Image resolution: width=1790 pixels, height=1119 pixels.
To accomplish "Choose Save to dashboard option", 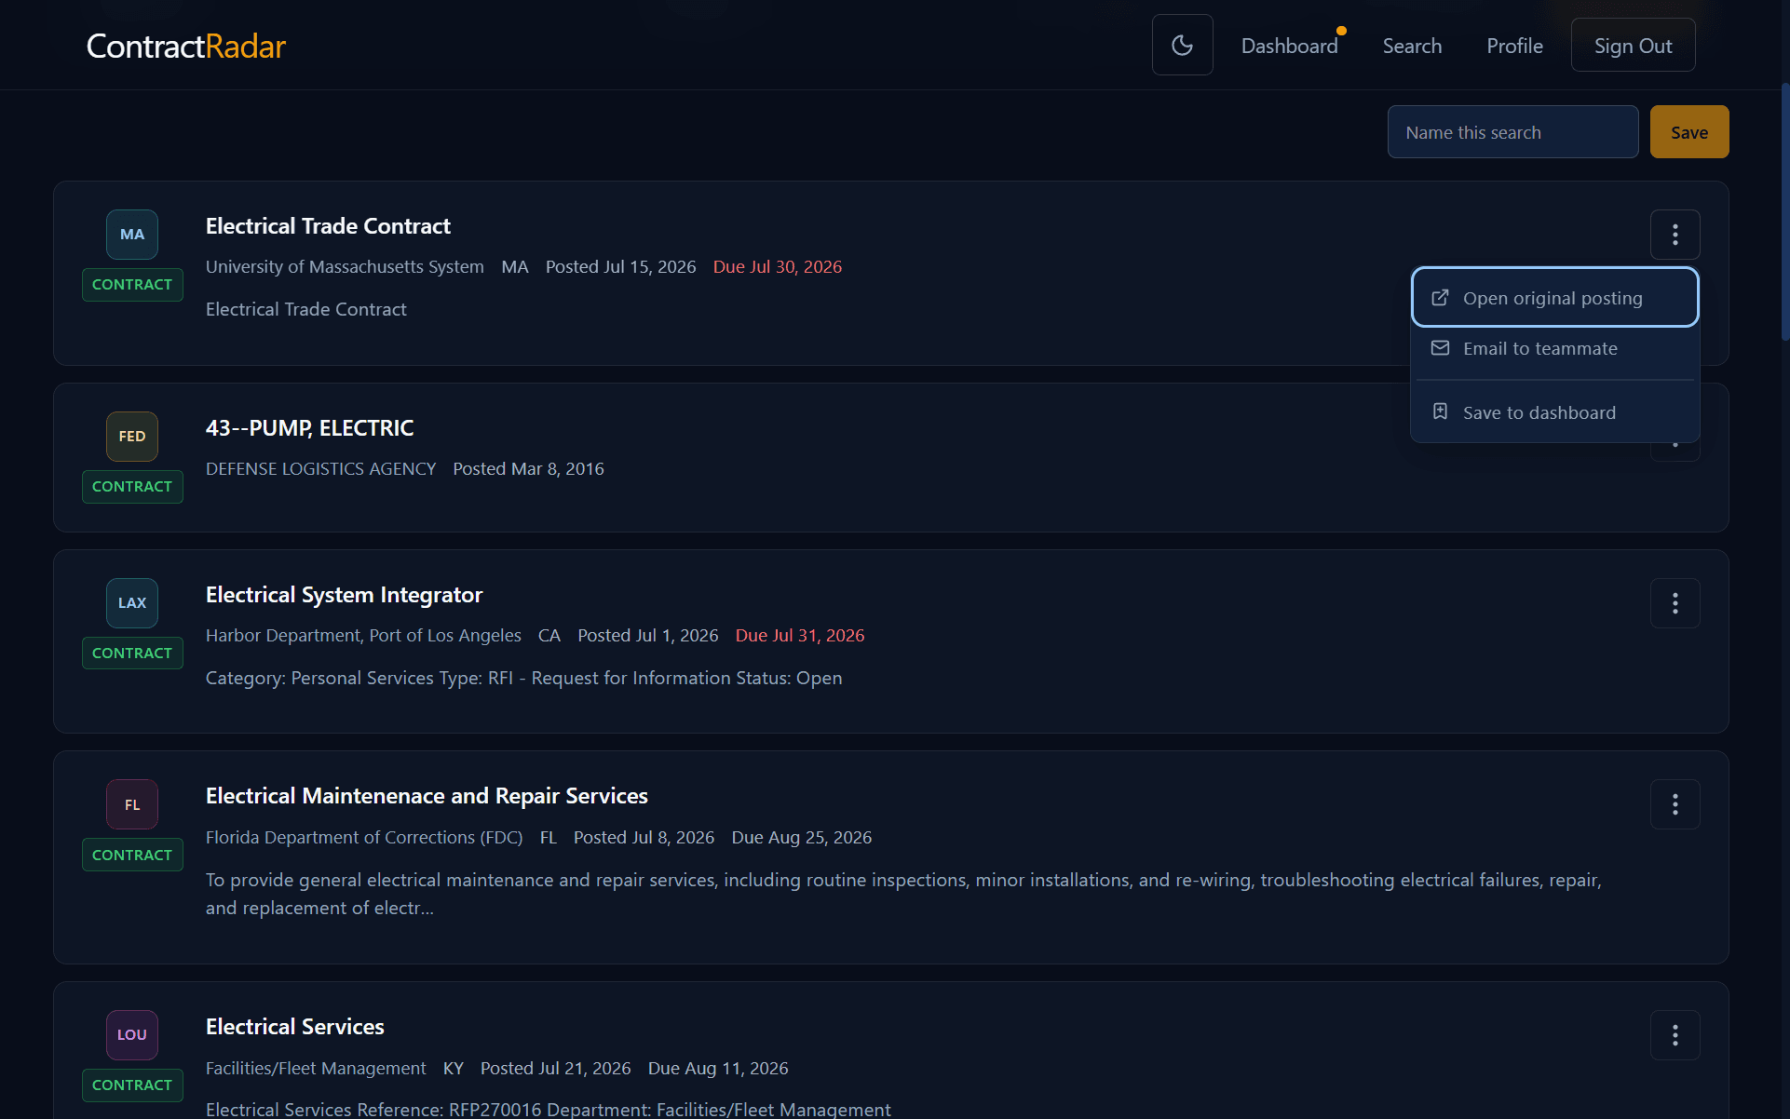I will click(x=1554, y=412).
